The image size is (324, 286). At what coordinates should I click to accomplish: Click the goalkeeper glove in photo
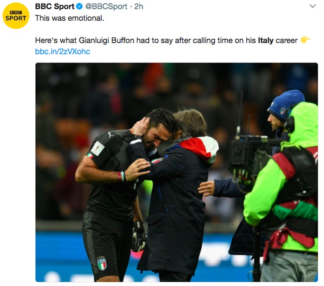139,236
